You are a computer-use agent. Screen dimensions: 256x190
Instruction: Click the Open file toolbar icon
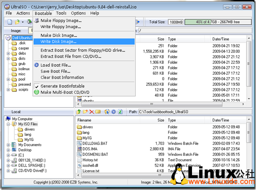click(x=17, y=22)
